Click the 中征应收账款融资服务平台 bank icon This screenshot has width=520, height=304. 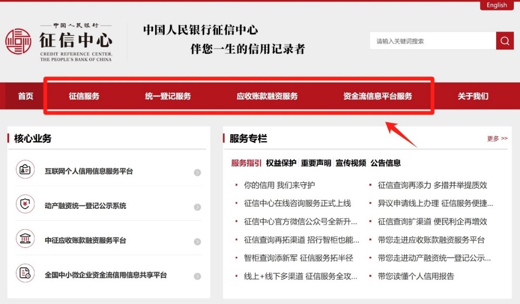pos(25,239)
